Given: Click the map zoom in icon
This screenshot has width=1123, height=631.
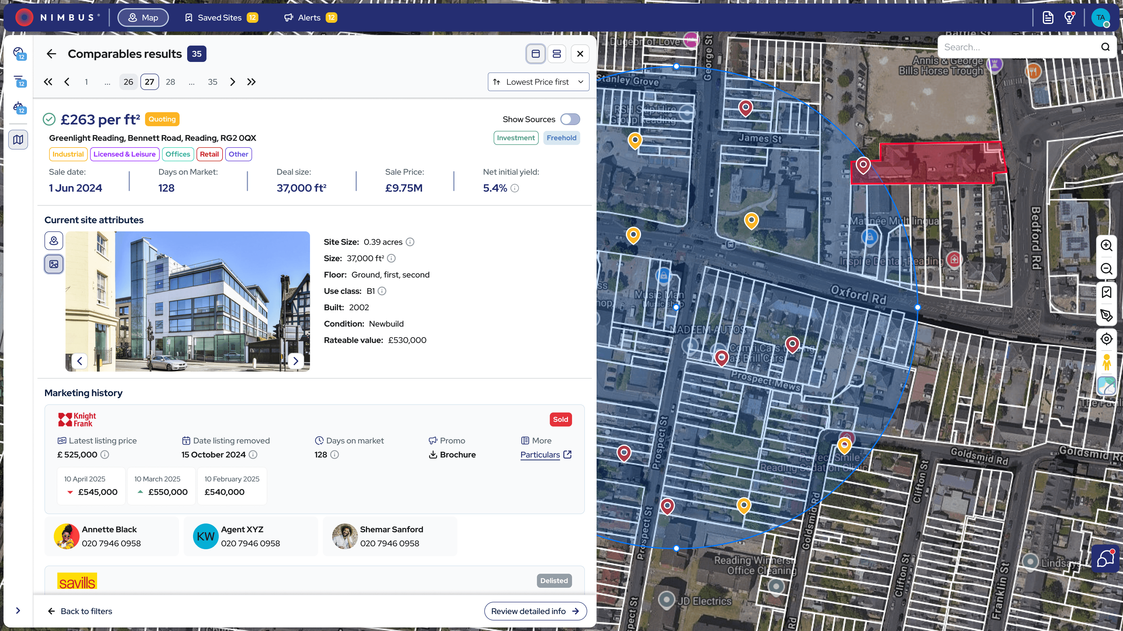Looking at the screenshot, I should click(1106, 245).
